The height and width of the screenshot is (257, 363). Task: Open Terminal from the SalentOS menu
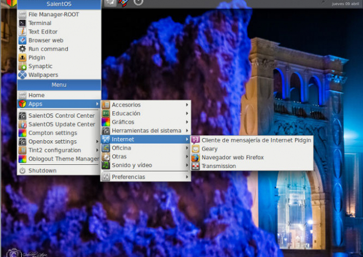point(39,23)
